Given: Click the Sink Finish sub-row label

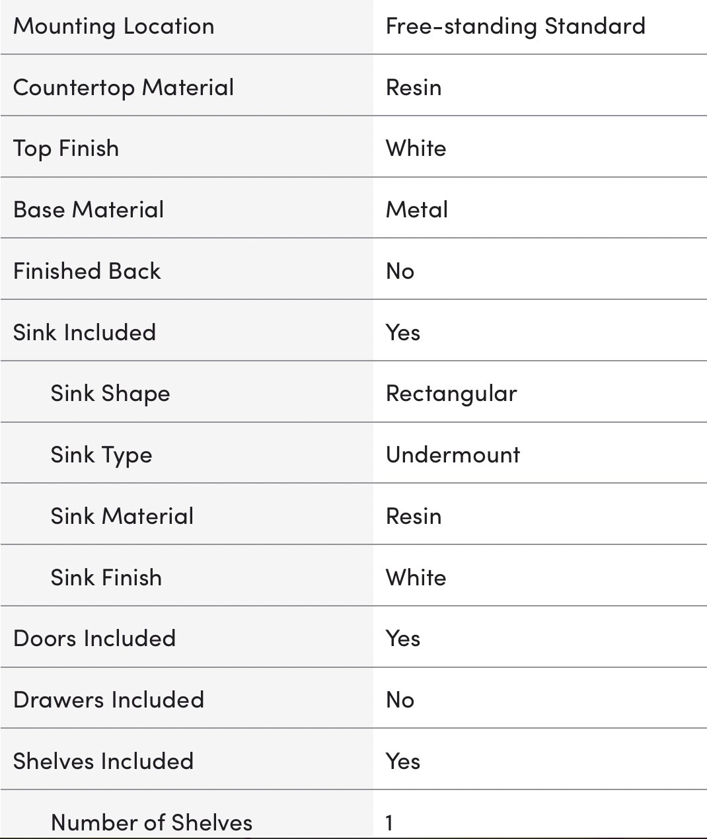Looking at the screenshot, I should tap(106, 577).
